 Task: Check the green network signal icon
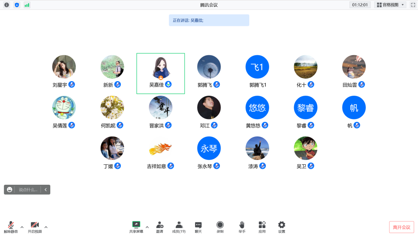point(27,5)
